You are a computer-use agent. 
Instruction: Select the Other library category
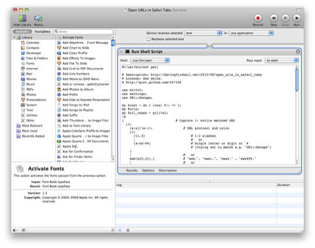coord(30,121)
